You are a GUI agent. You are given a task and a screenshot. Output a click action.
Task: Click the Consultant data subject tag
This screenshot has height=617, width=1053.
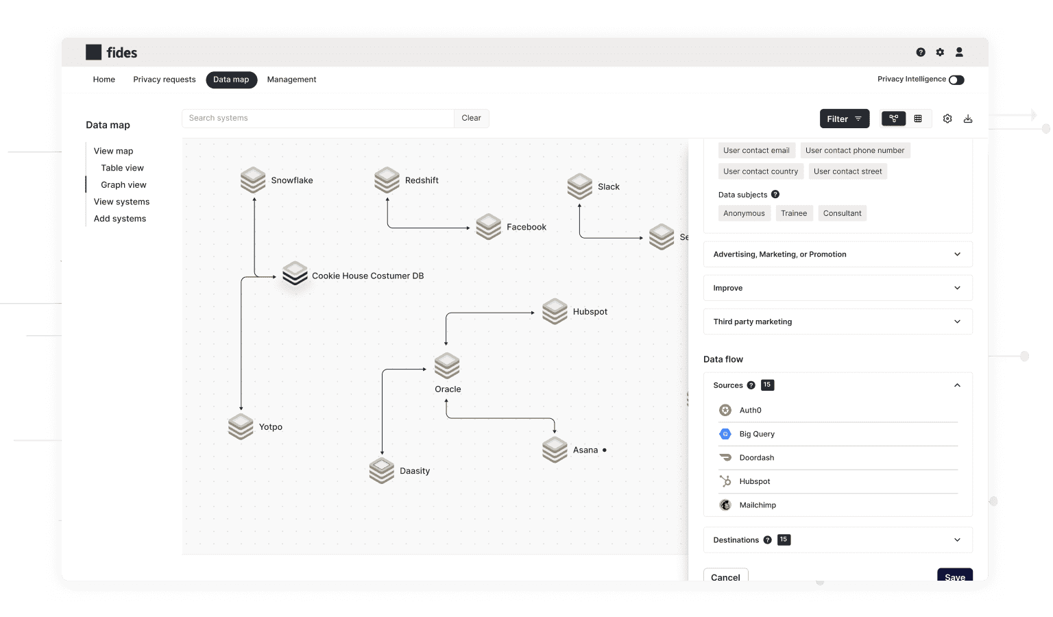tap(842, 213)
